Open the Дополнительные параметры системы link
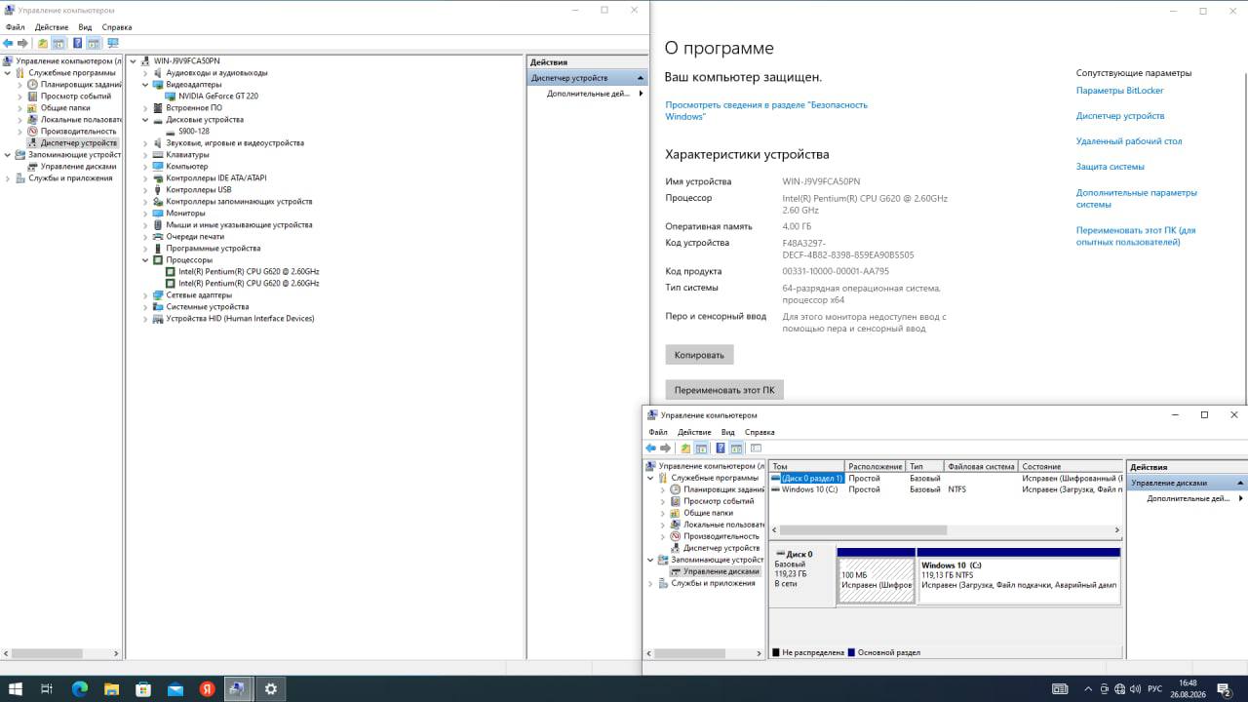The height and width of the screenshot is (702, 1248). tap(1137, 198)
